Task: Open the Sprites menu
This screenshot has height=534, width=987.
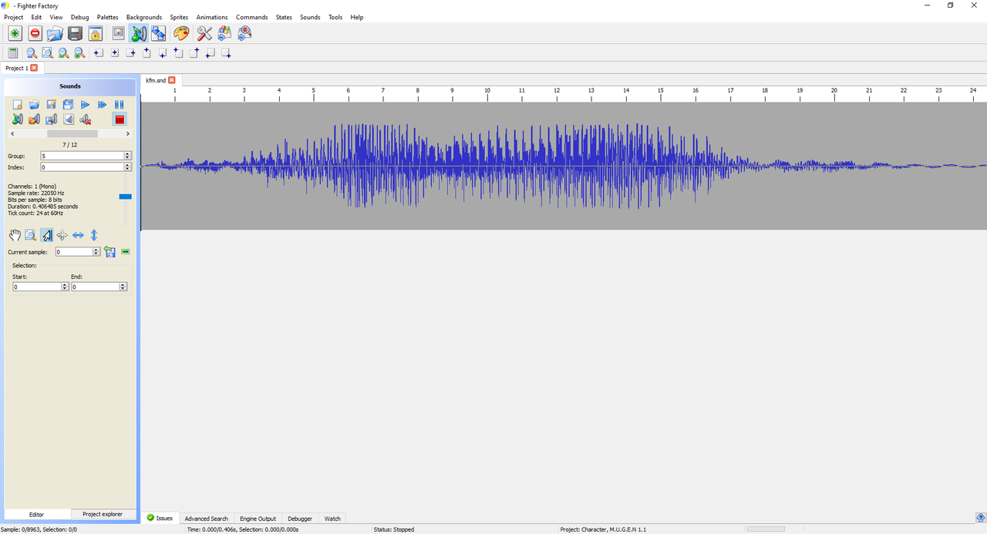Action: [179, 17]
